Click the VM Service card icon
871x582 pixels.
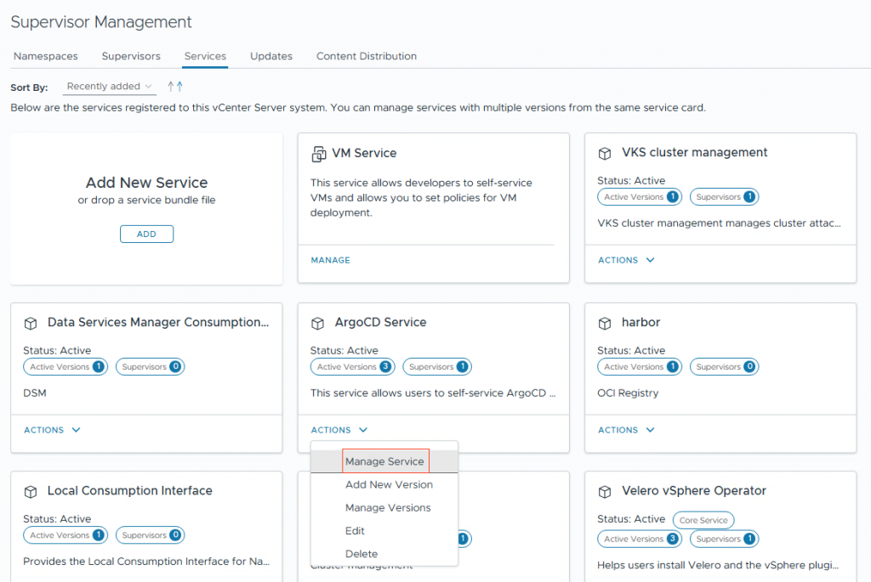coord(319,154)
